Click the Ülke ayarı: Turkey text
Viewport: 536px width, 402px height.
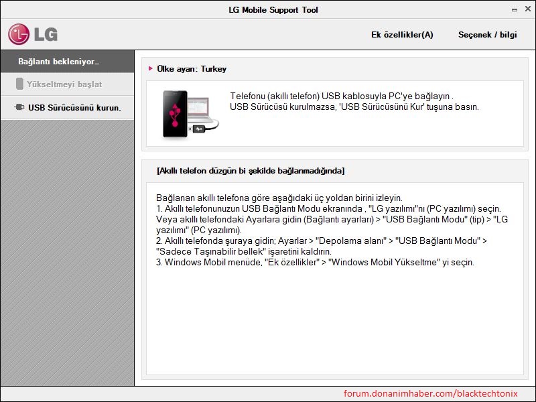[192, 69]
